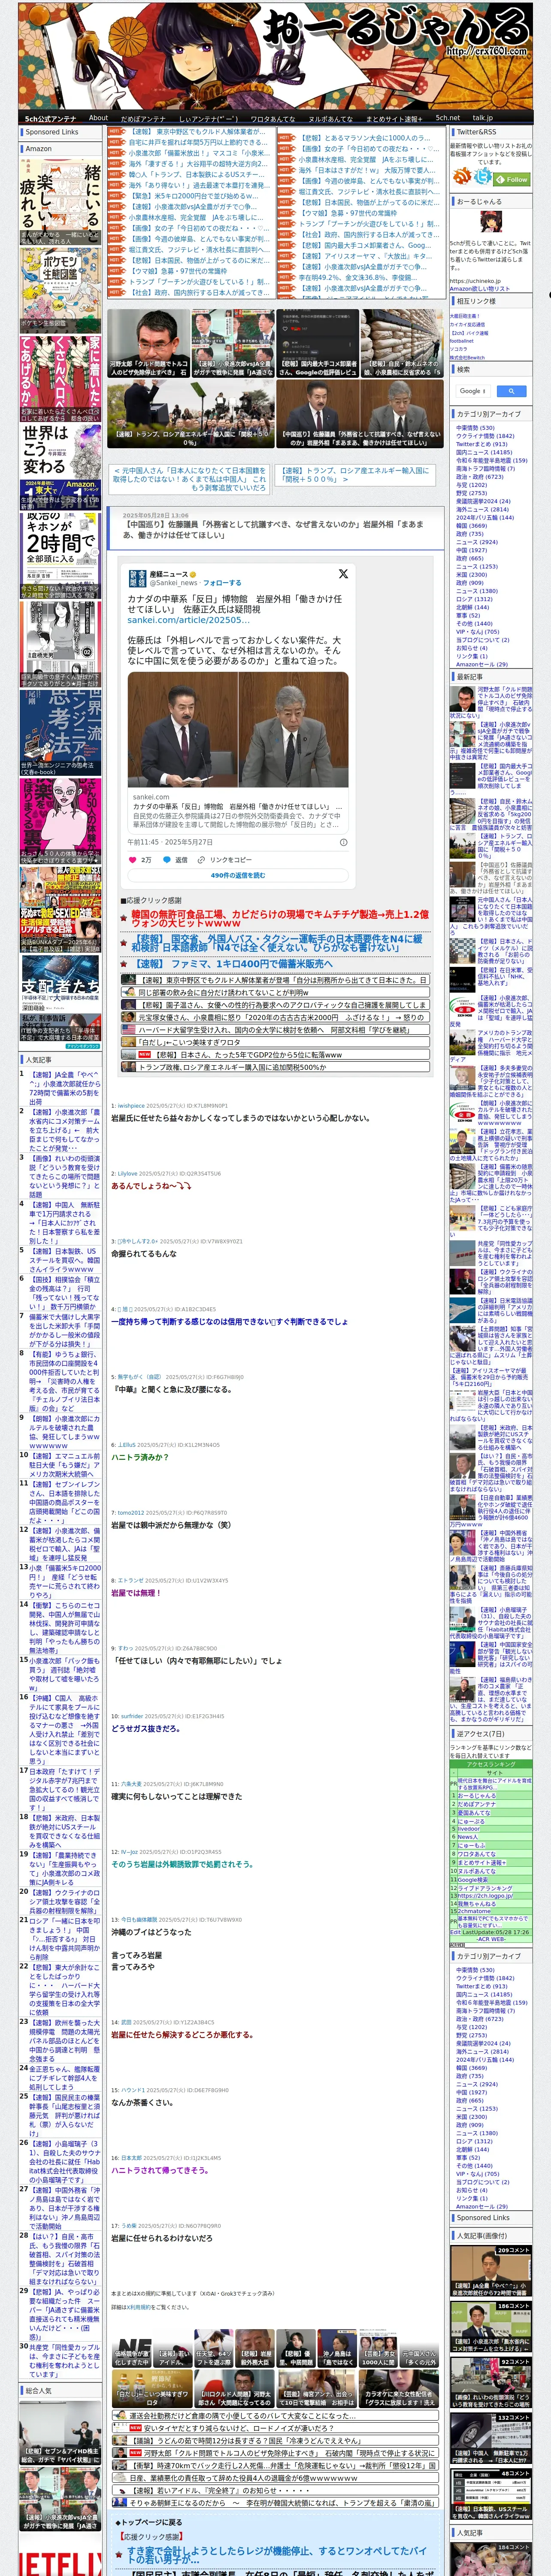Viewport: 551px width, 2576px height.
Task: Click the reply bubble icon labeled 返信
Action: pyautogui.click(x=166, y=859)
